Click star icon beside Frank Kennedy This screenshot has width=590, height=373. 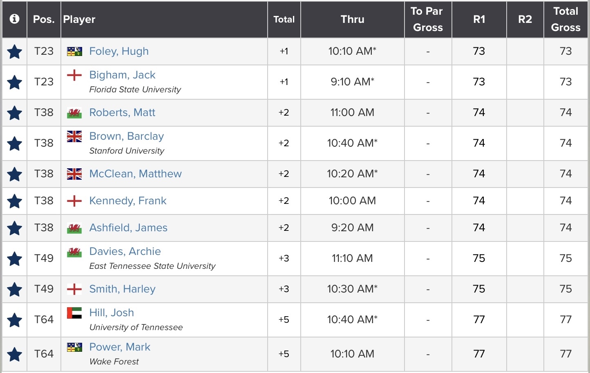(15, 201)
